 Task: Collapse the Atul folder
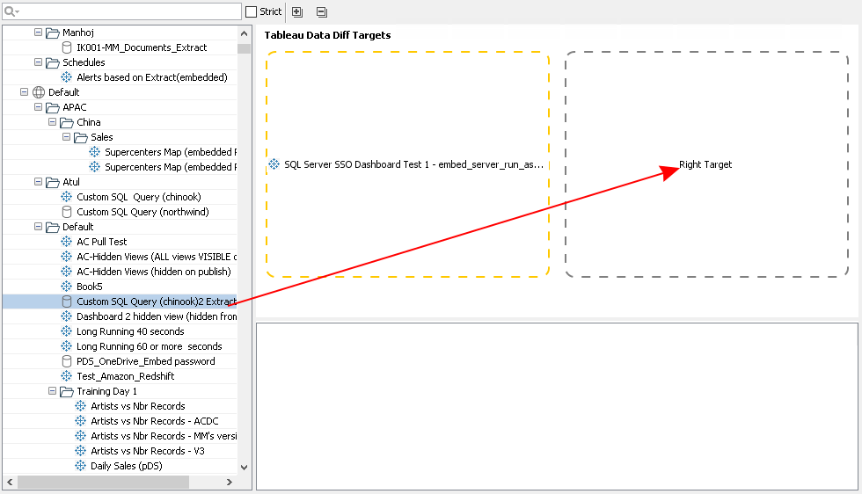(x=39, y=181)
